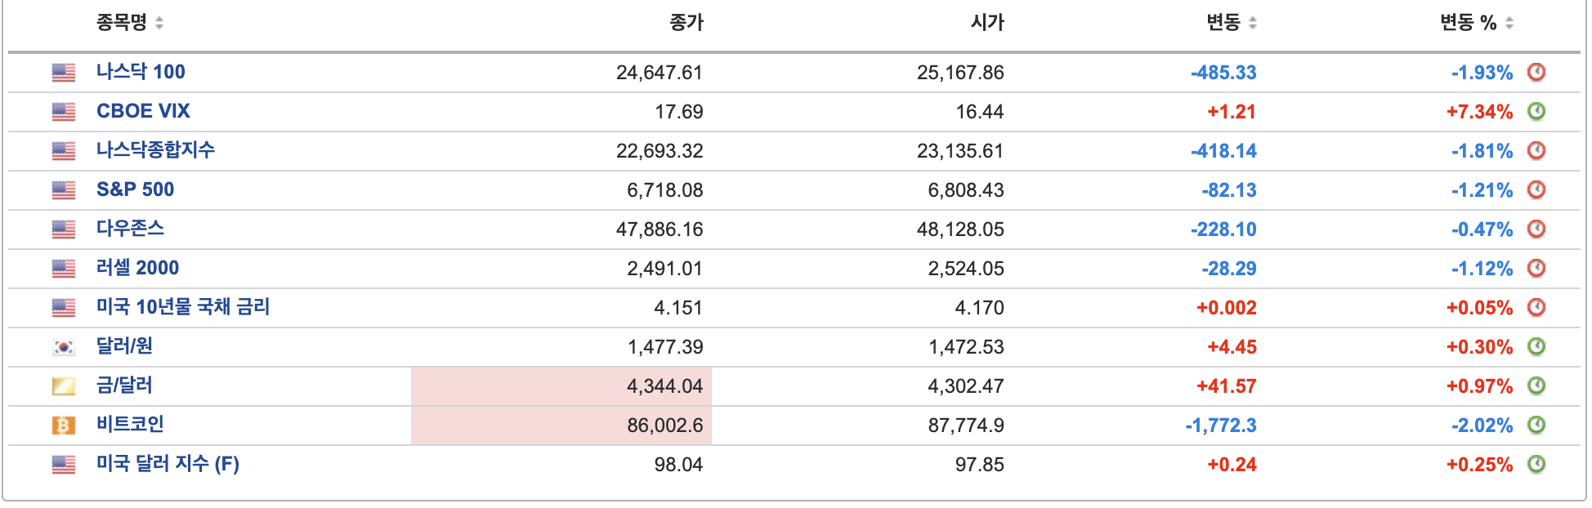Click the US flag icon beside S&P 500
The width and height of the screenshot is (1592, 508).
pos(64,190)
